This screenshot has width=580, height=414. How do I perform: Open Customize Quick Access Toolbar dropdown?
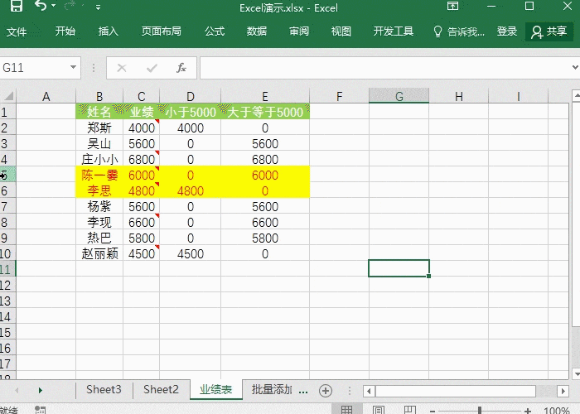tap(98, 7)
